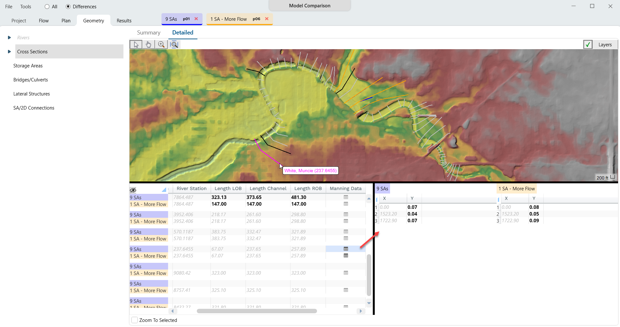Viewport: 620px width, 327px height.
Task: Expand the Rivers tree node
Action: pyautogui.click(x=9, y=38)
